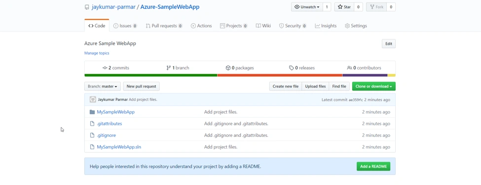Click the 'Azure Sample WebApp' description text
Viewport: 481px width, 185px height.
(110, 43)
